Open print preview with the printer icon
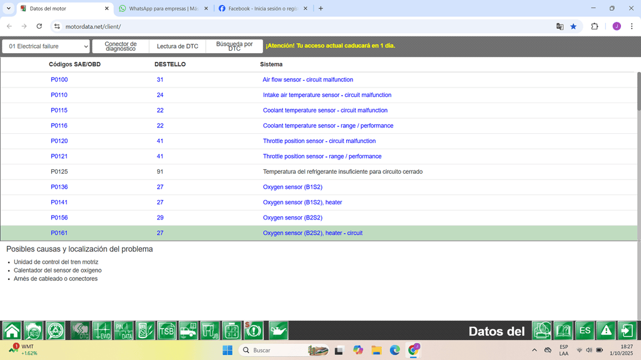 pos(542,331)
